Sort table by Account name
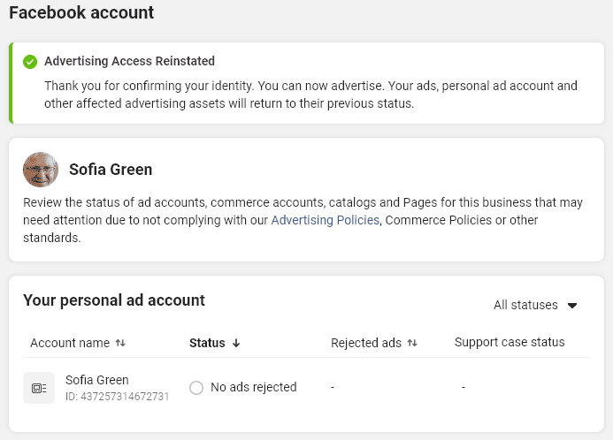This screenshot has width=613, height=440. (78, 343)
